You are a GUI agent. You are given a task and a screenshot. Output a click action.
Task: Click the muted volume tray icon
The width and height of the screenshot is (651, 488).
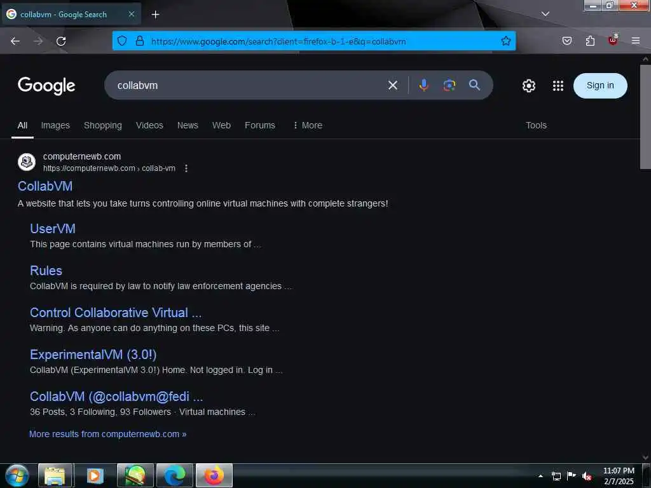[x=587, y=476]
